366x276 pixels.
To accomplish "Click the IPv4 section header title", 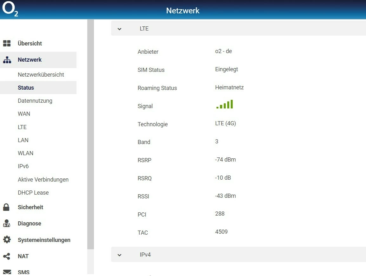I will (145, 254).
